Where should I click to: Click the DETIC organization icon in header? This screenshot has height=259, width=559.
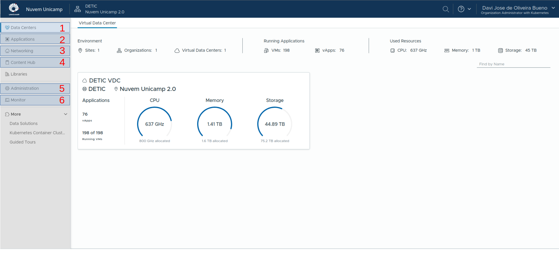pyautogui.click(x=78, y=9)
